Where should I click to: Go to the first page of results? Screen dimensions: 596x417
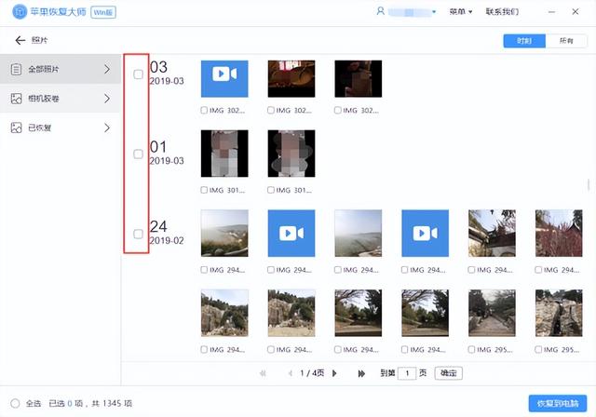pyautogui.click(x=263, y=373)
